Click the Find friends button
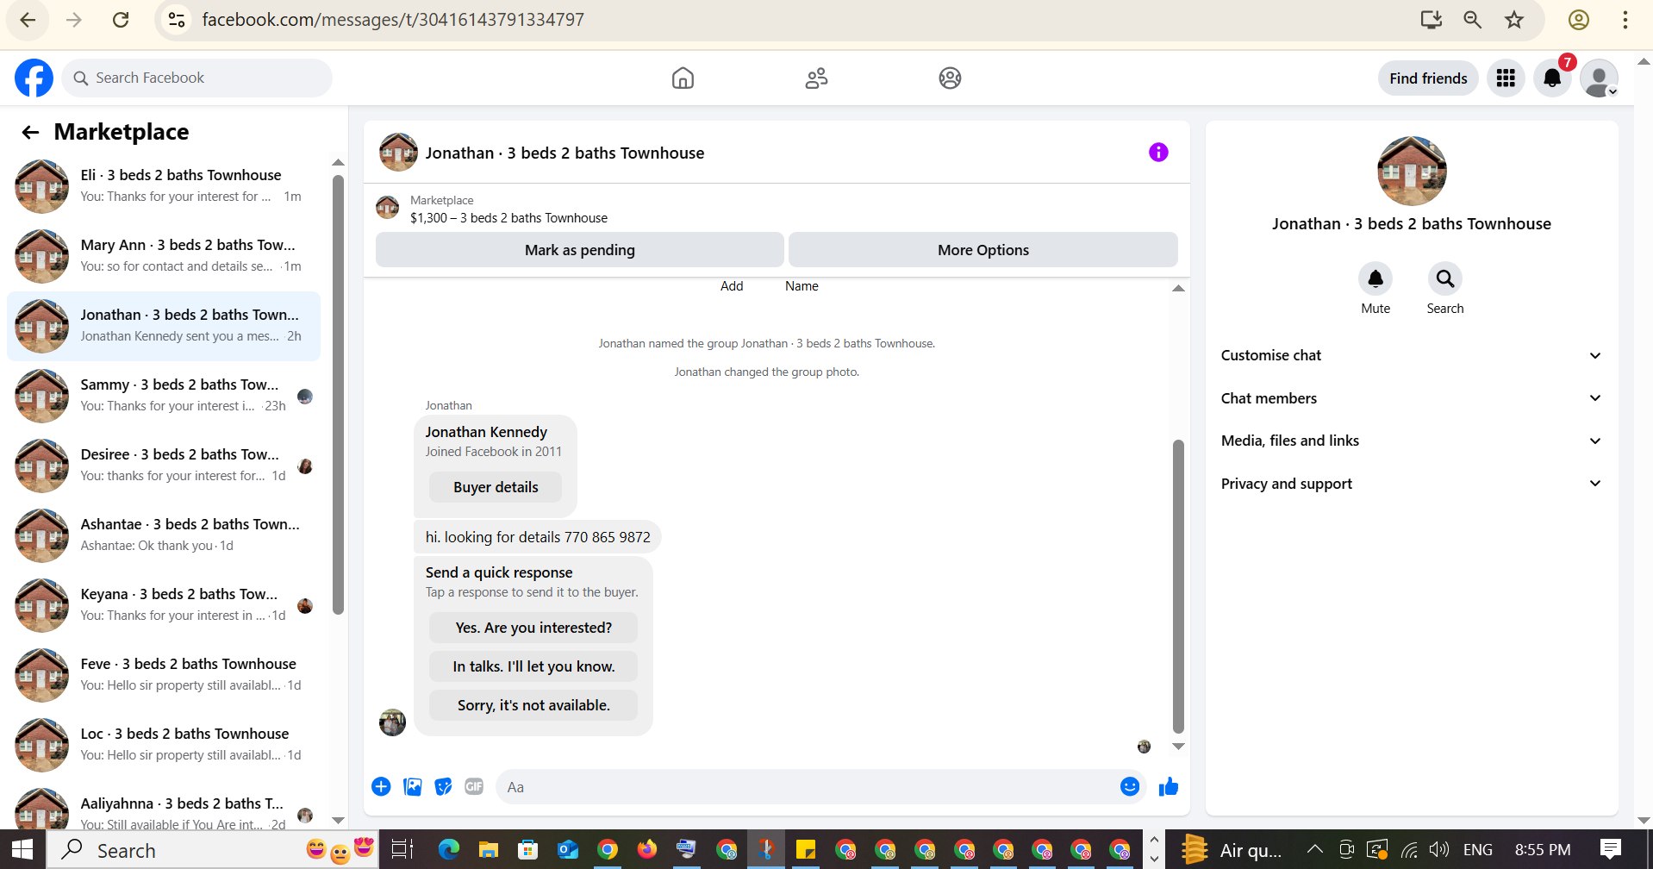This screenshot has width=1653, height=869. click(x=1428, y=78)
